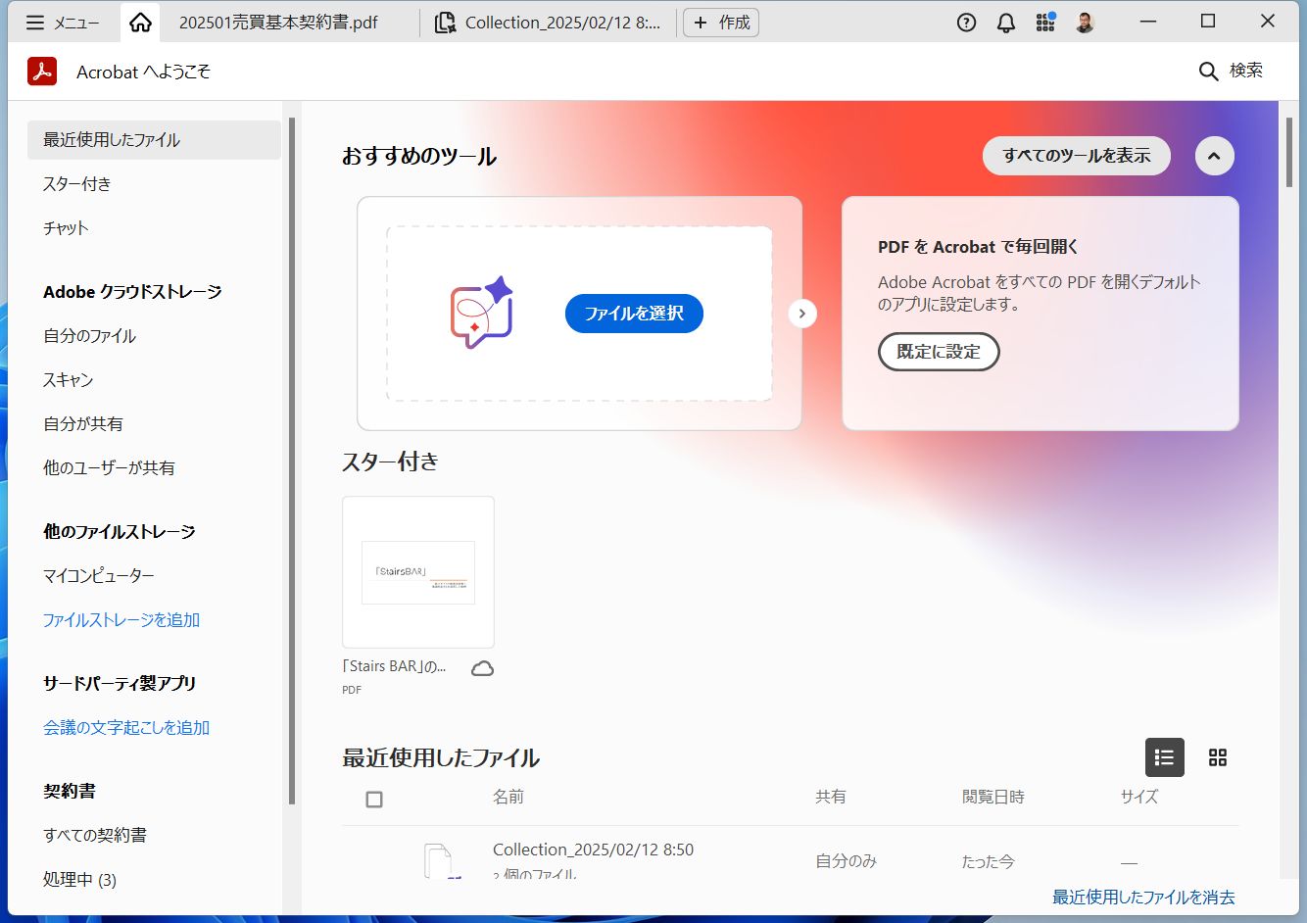Screen dimensions: 1307x923
Task: Open the Home tab icon
Action: point(140,23)
